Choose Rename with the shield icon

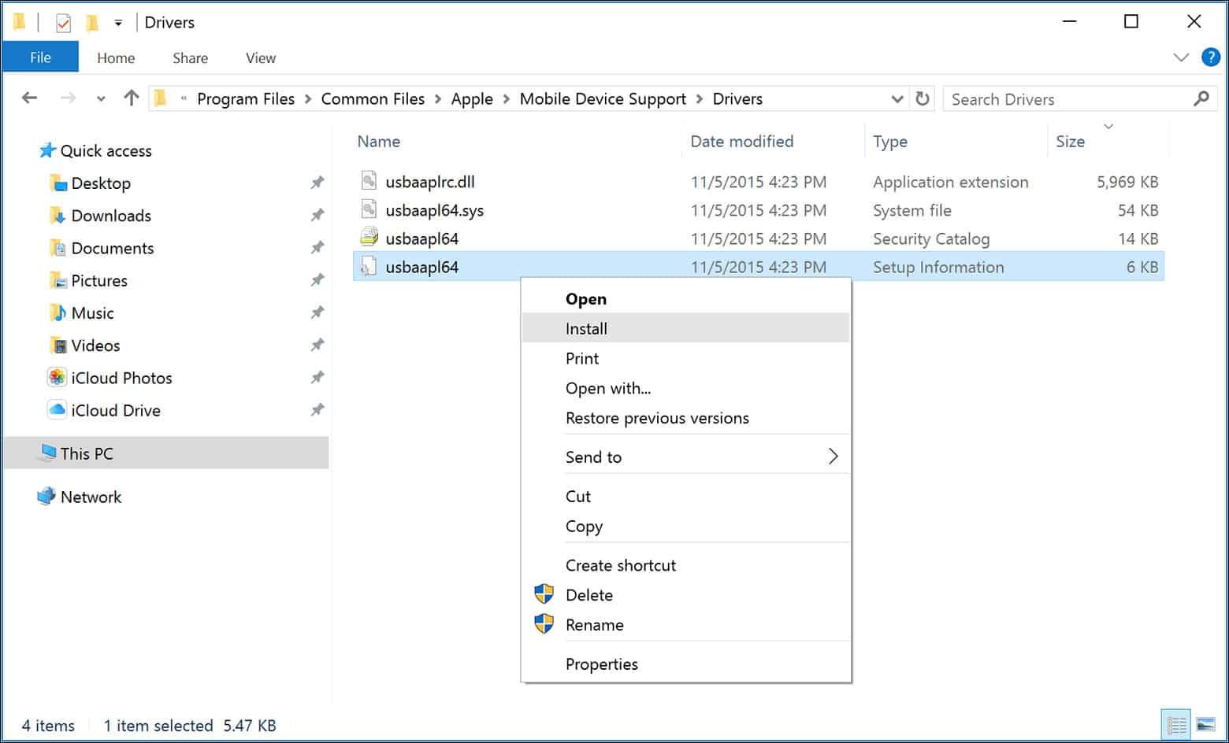click(x=685, y=625)
